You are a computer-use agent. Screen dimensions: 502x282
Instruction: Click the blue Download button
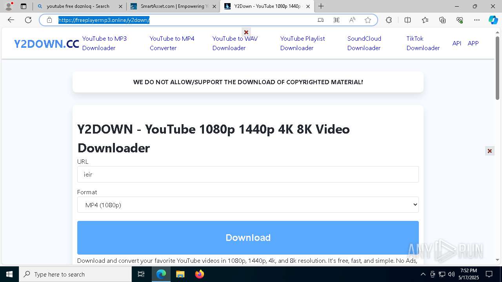tap(248, 238)
